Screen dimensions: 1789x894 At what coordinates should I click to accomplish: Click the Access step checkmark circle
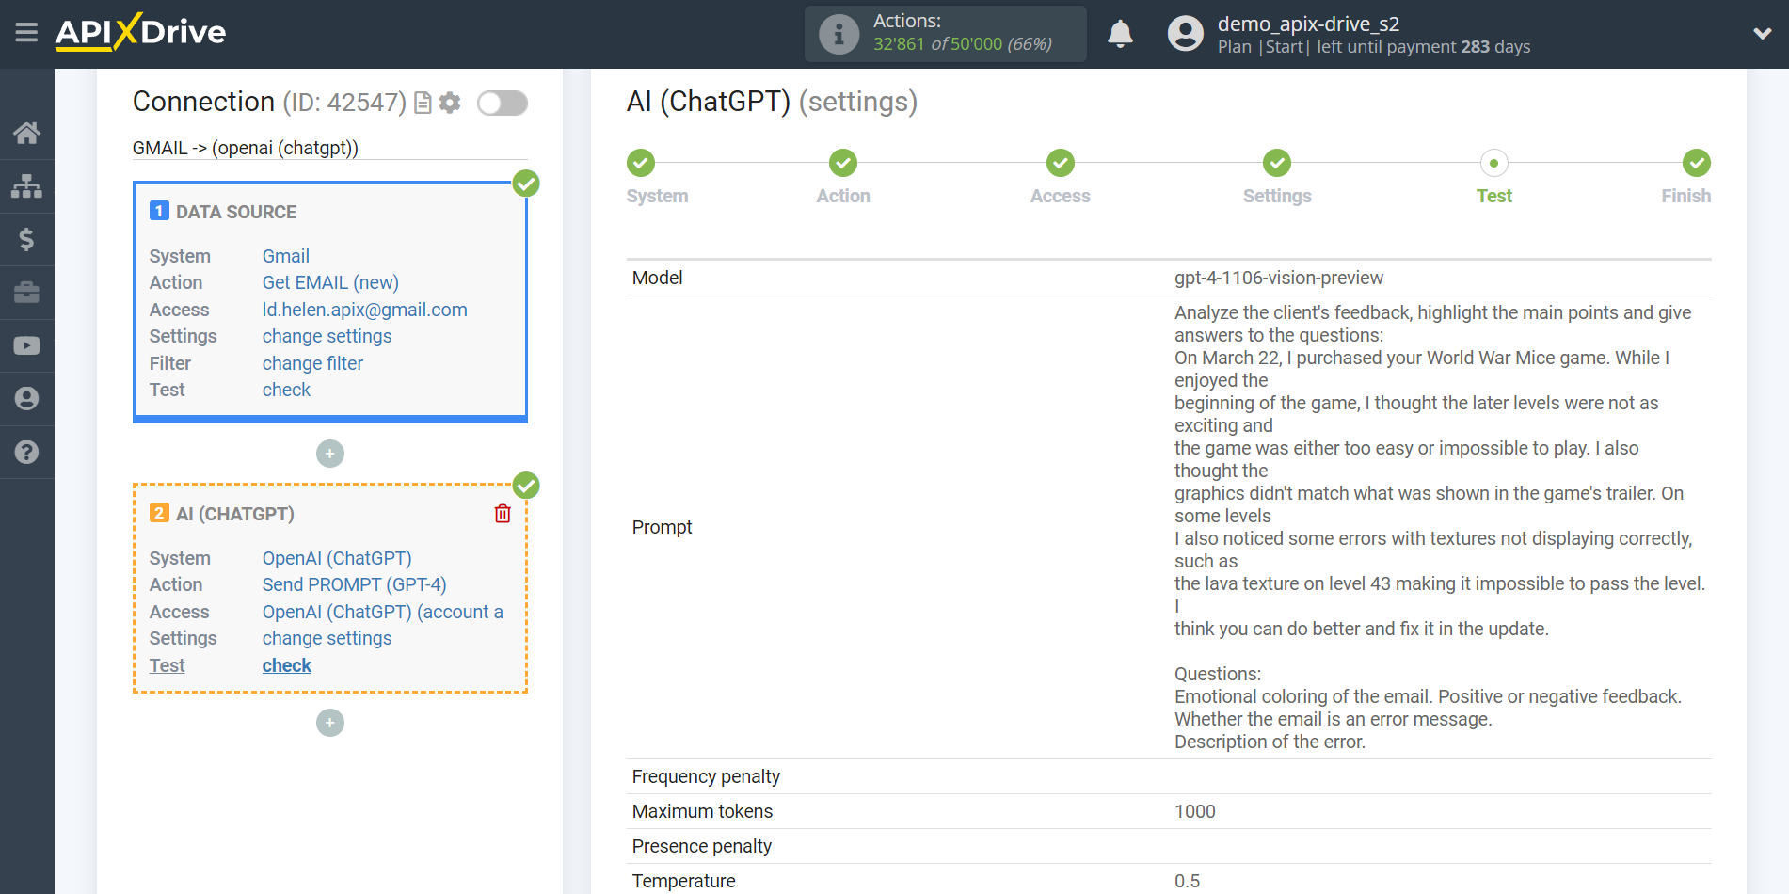[1061, 163]
